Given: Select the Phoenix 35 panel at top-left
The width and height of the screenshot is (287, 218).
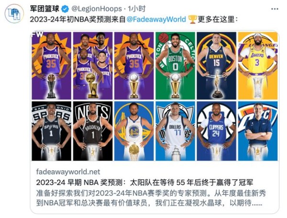Looking at the screenshot, I should tap(52, 66).
